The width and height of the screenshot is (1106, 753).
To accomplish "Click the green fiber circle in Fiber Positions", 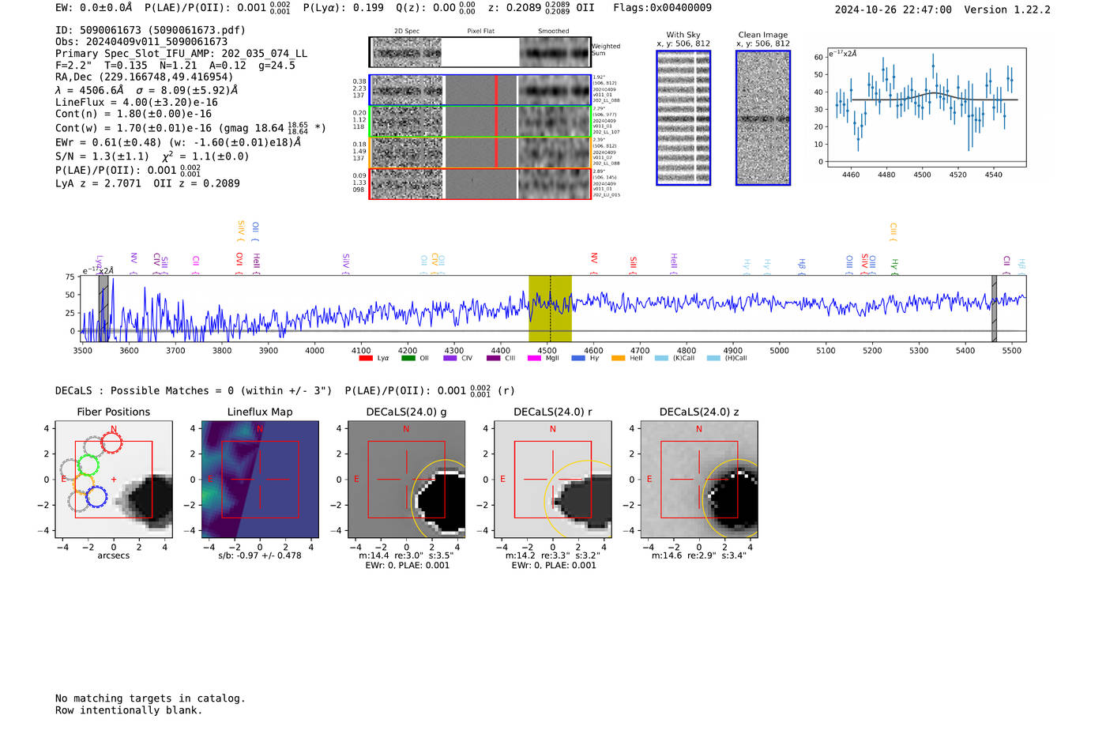I will tap(88, 465).
